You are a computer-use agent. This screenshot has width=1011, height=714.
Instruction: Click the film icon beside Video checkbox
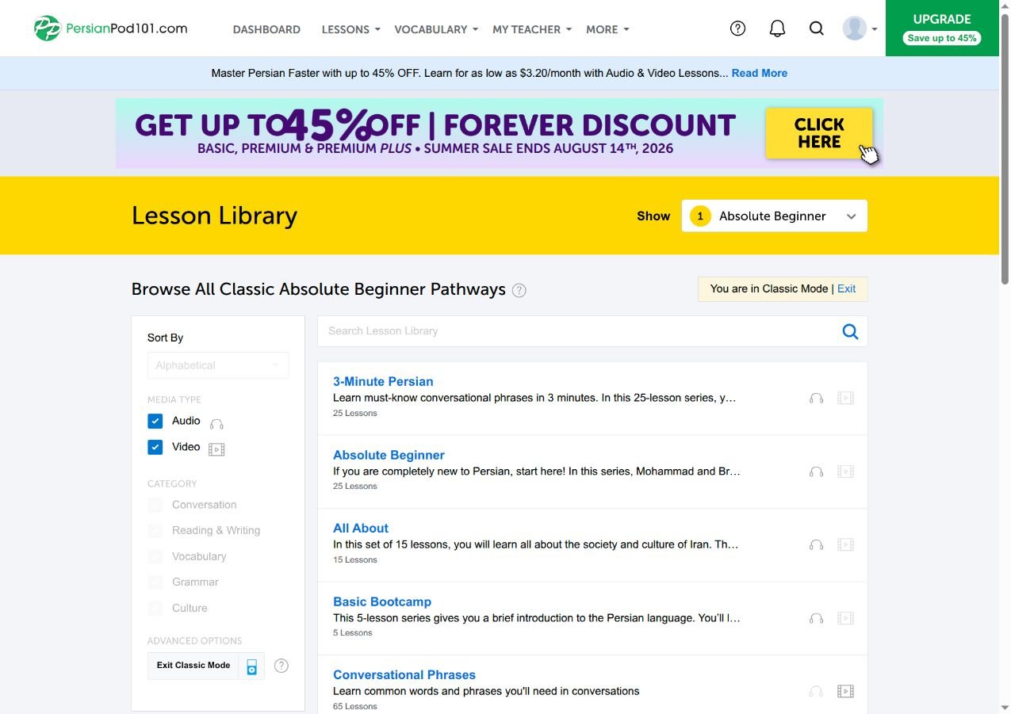pyautogui.click(x=216, y=449)
